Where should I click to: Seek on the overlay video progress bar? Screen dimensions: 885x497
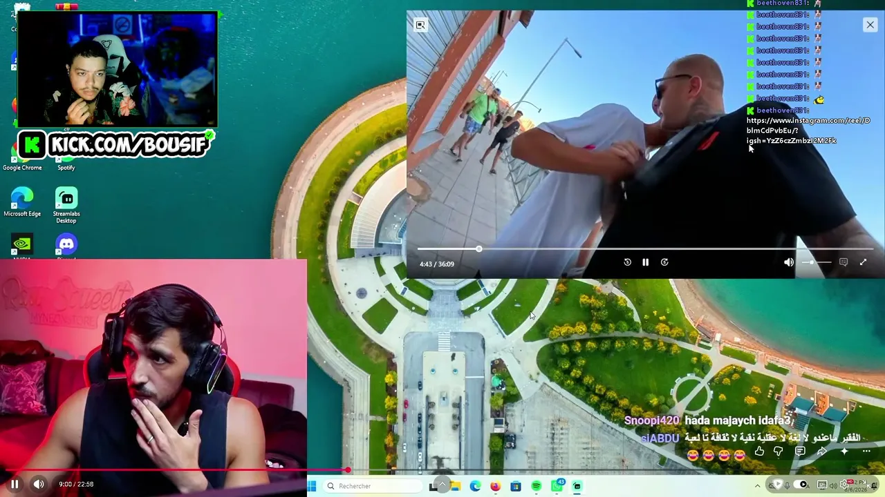click(x=645, y=248)
